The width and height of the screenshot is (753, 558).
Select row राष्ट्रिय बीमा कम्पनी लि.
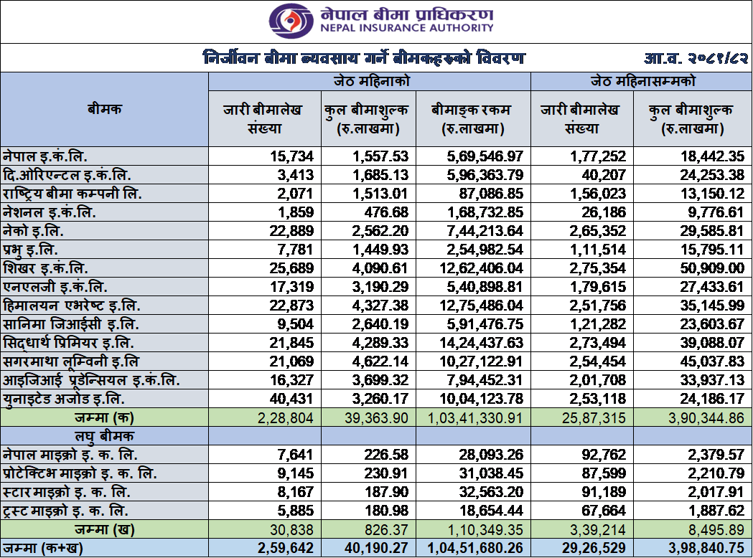pyautogui.click(x=376, y=194)
